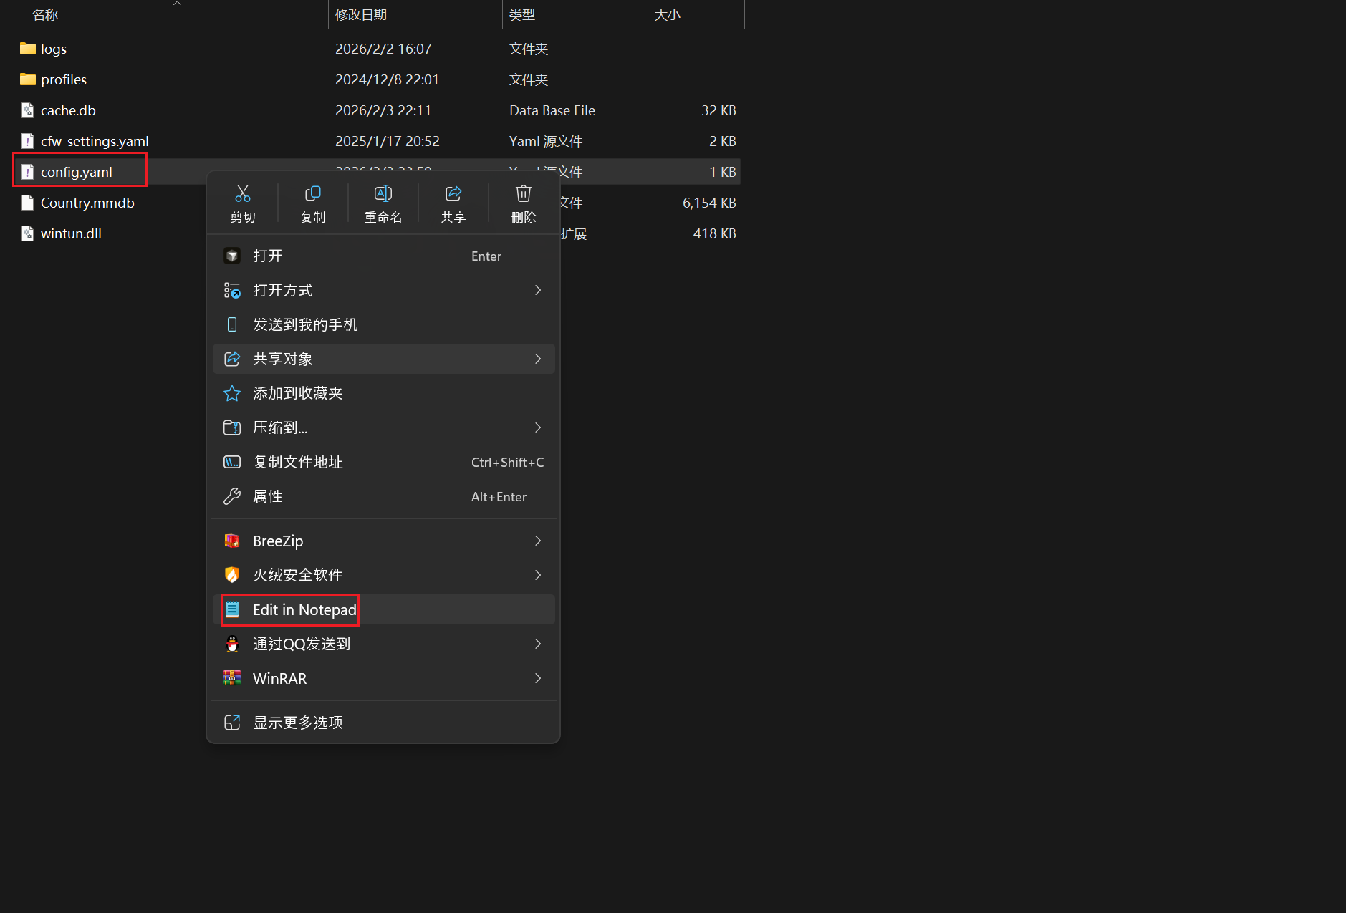1346x913 pixels.
Task: Click the QQ penguin icon
Action: (232, 644)
